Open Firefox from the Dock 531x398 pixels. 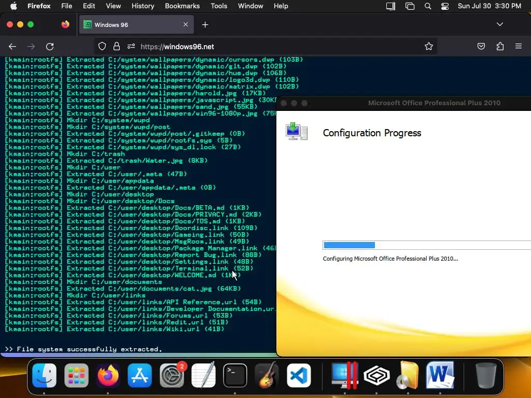point(108,375)
